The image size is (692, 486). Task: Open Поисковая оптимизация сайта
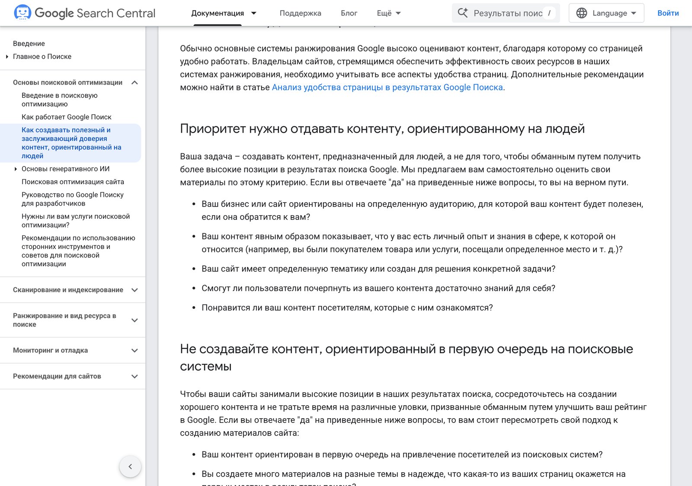tap(73, 182)
